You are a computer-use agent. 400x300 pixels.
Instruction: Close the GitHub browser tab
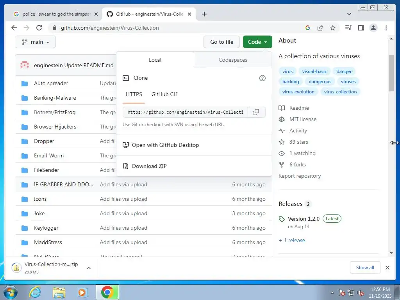click(x=189, y=14)
